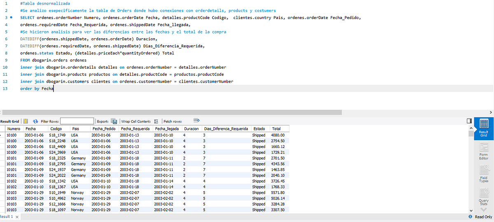Click the Total column header
Image resolution: width=494 pixels, height=222 pixels.
click(x=280, y=129)
